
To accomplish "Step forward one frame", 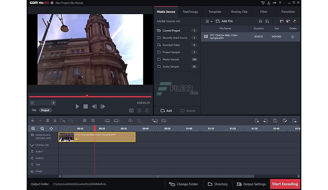I will pyautogui.click(x=103, y=106).
